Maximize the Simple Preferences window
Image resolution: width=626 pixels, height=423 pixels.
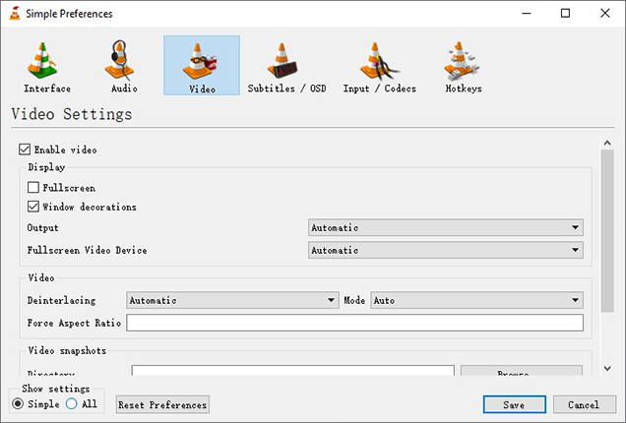click(x=565, y=13)
